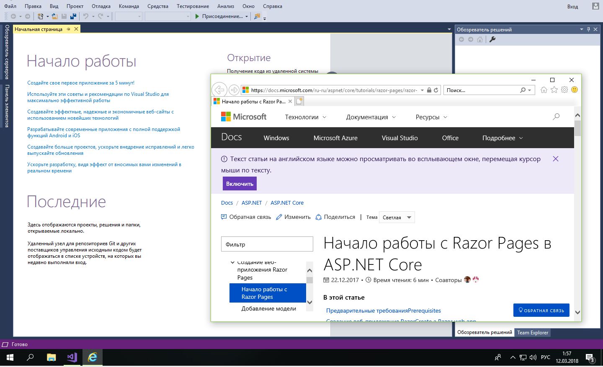
Task: Open the Тестирование menu
Action: pyautogui.click(x=193, y=6)
